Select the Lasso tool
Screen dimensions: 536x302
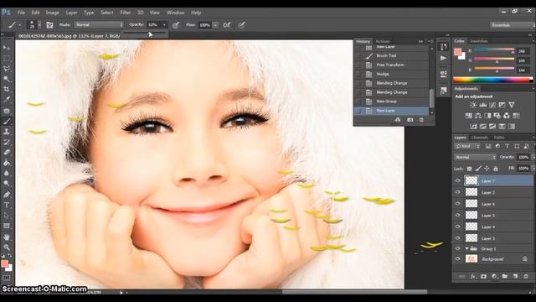click(x=7, y=69)
